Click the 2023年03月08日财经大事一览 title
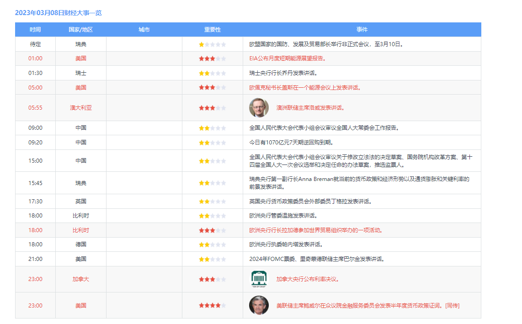Image resolution: width=522 pixels, height=324 pixels. tap(58, 13)
